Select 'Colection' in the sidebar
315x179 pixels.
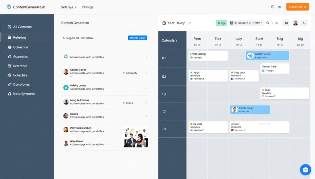pyautogui.click(x=20, y=47)
